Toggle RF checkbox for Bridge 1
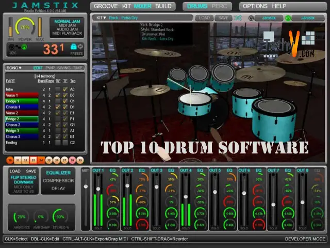This screenshot has height=248, width=330. pyautogui.click(x=58, y=101)
